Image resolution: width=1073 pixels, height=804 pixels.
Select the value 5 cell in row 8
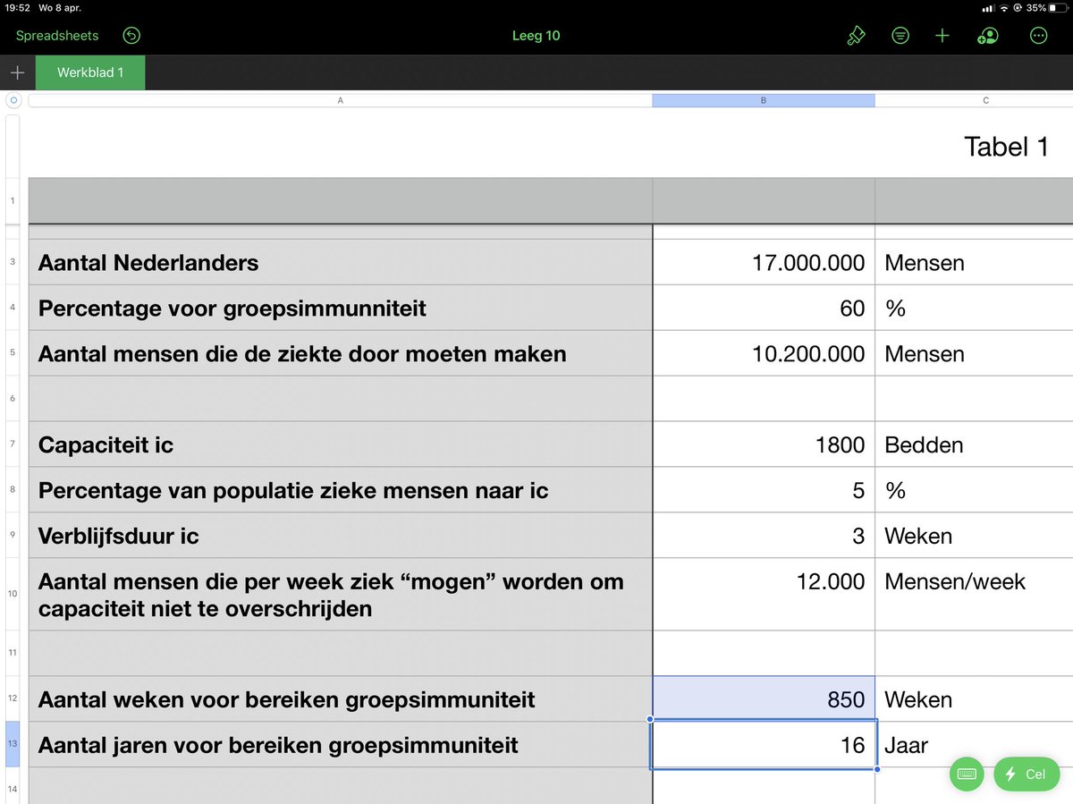click(x=764, y=490)
